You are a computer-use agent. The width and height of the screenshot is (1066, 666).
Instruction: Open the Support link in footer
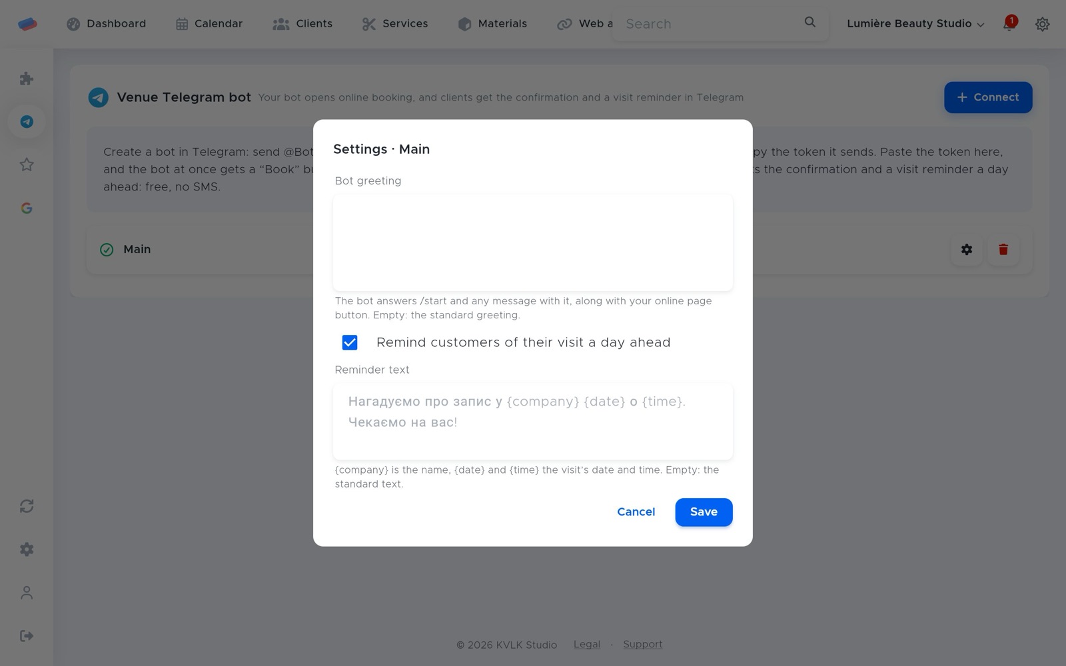643,645
